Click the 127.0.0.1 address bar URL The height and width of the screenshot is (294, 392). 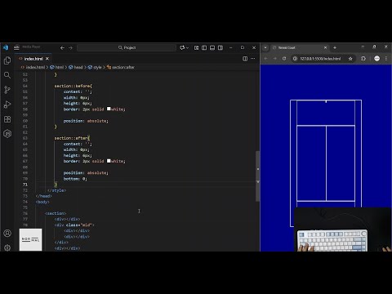(x=320, y=59)
